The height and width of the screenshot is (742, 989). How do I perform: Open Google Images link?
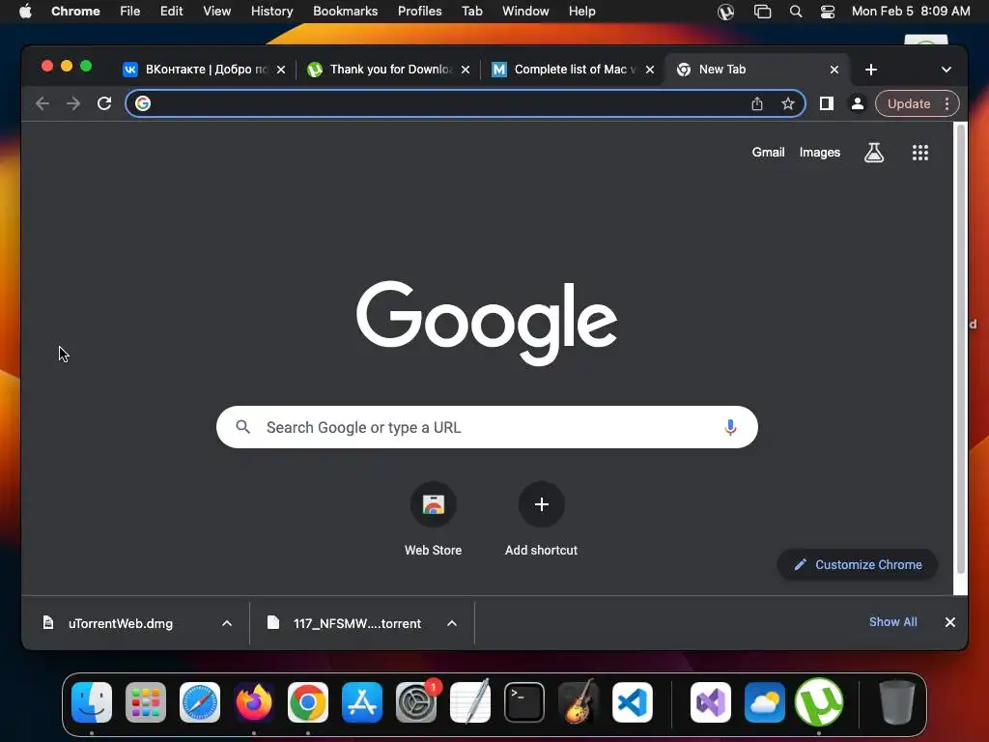click(819, 152)
